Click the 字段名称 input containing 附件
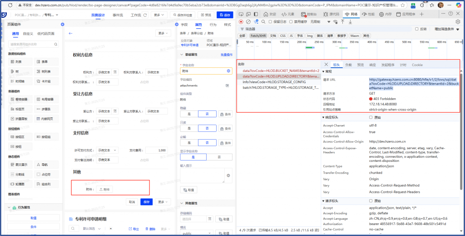This screenshot has width=465, height=236. point(203,71)
